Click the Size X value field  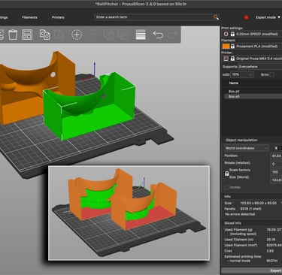click(x=276, y=180)
